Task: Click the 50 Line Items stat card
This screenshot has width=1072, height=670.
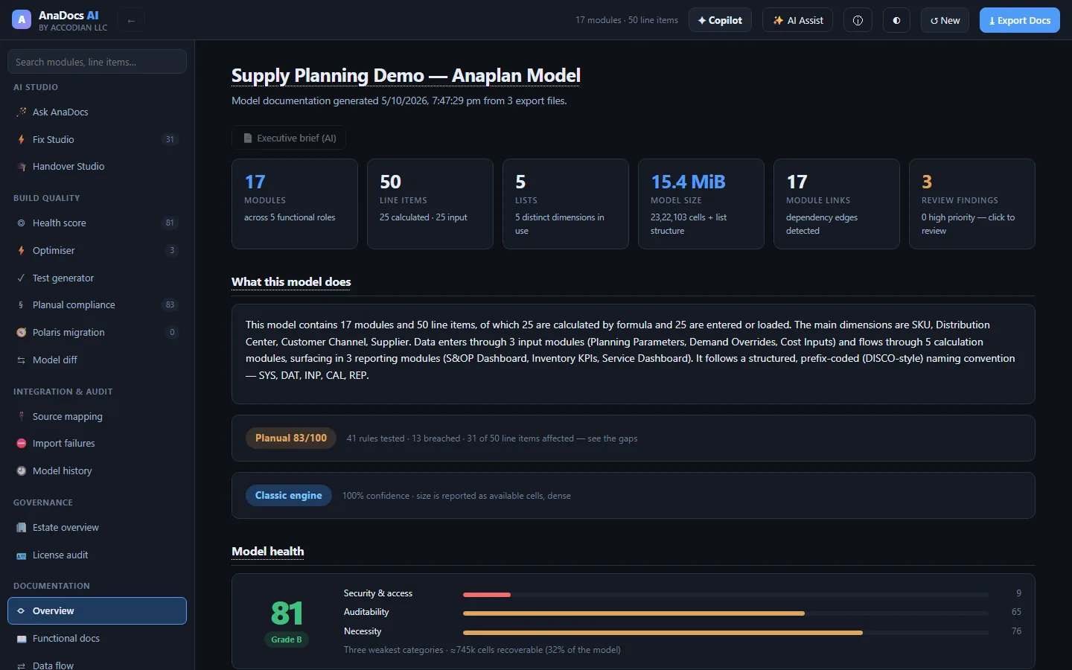Action: 430,204
